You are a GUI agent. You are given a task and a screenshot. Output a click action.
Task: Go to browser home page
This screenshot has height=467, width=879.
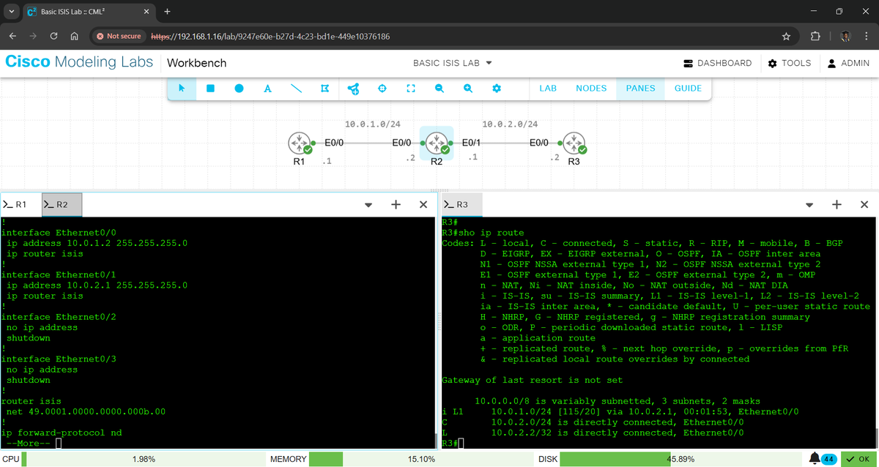[74, 36]
